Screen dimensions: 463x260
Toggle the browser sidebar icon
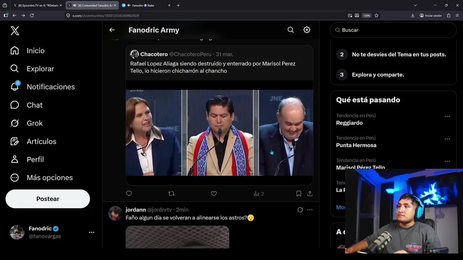(5, 16)
